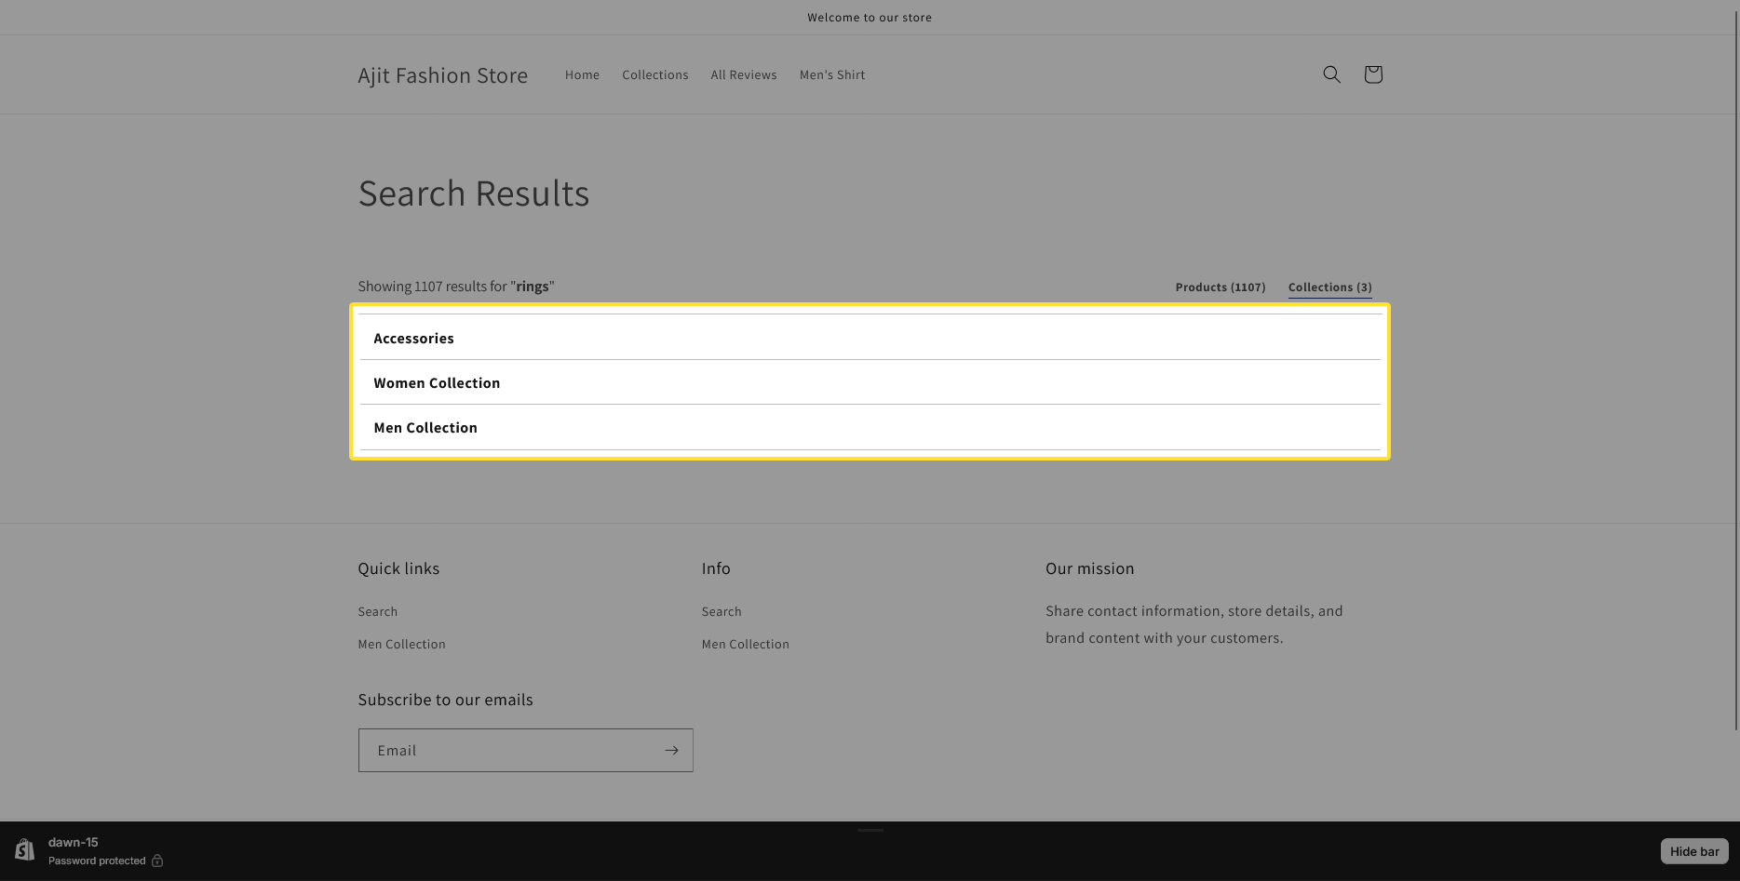Open the Men Collection search result
This screenshot has width=1740, height=881.
[x=425, y=428]
